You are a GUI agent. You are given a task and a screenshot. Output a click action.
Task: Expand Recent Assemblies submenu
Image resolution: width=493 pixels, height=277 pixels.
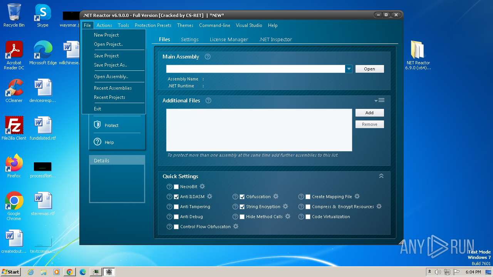[x=114, y=88]
